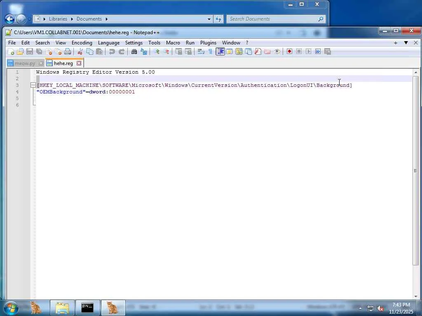This screenshot has height=316, width=422.
Task: Click the Copy toolbar icon
Action: (x=89, y=51)
